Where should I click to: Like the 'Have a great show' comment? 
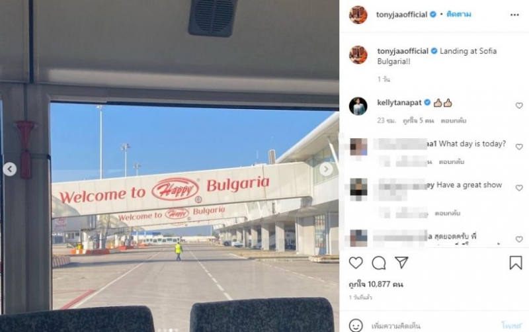click(519, 188)
